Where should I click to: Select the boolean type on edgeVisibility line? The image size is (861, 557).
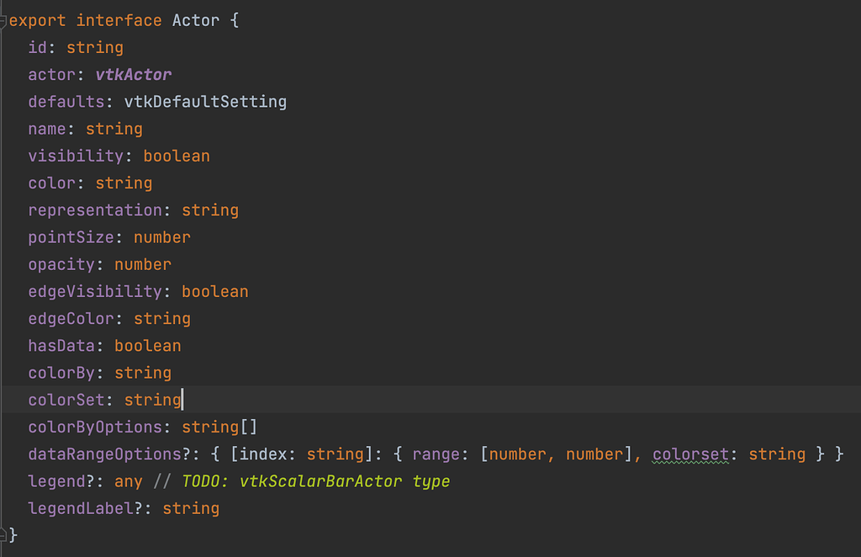tap(215, 291)
